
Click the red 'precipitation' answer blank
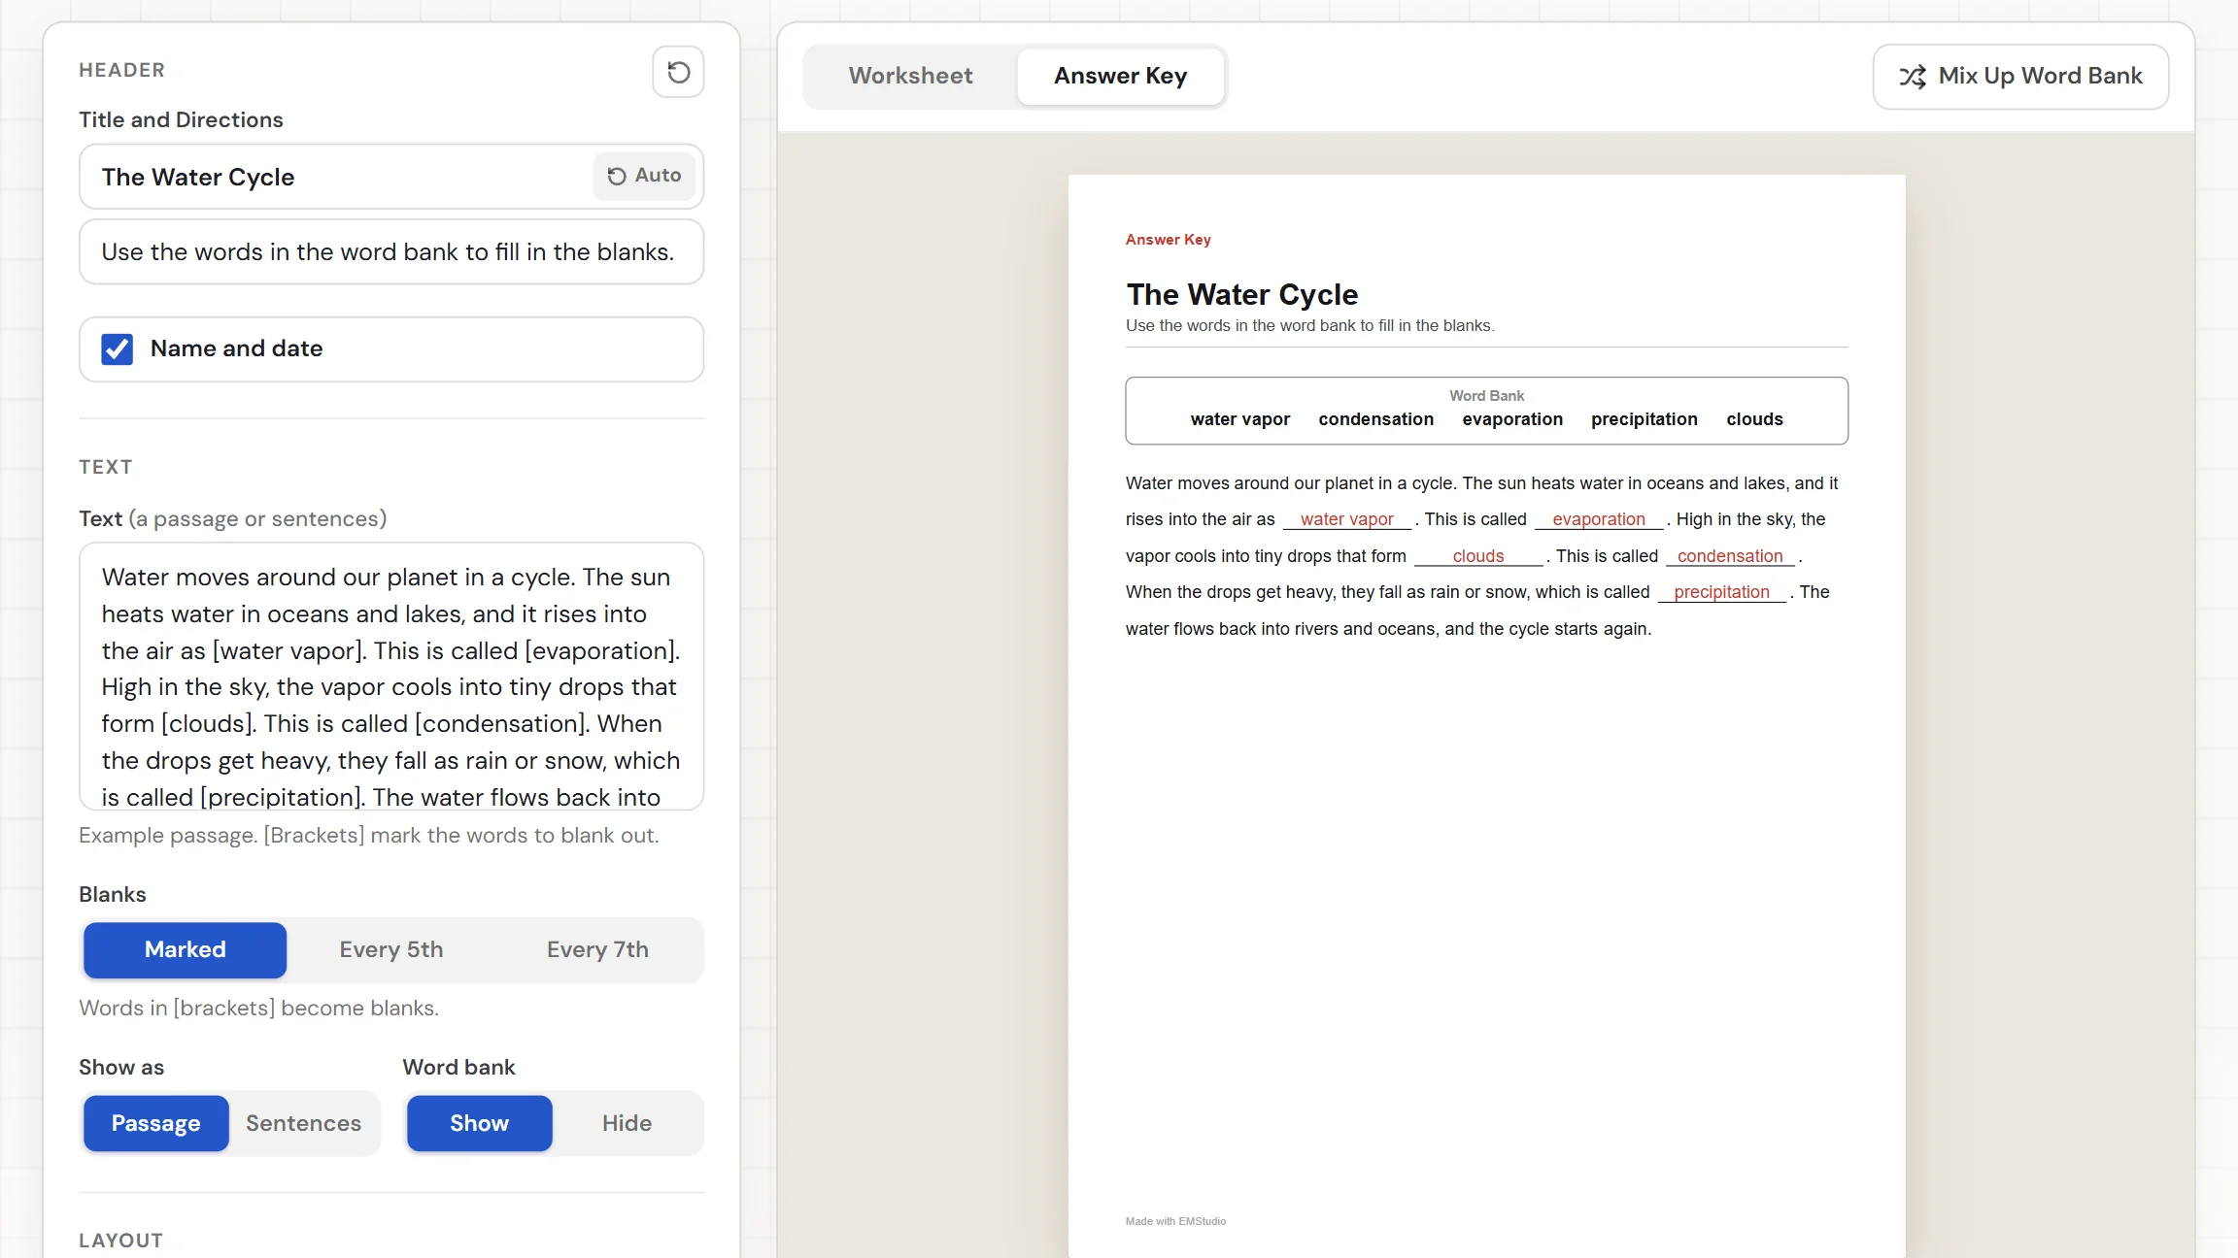click(x=1721, y=592)
